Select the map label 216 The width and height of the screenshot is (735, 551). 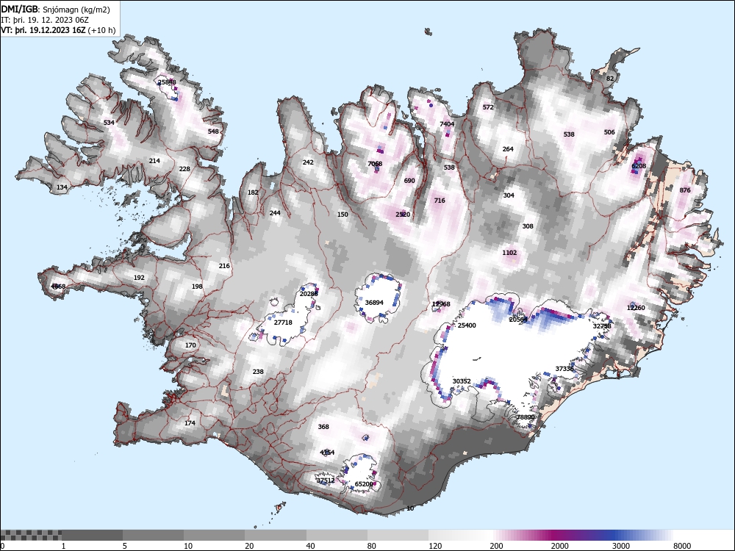[x=224, y=266]
